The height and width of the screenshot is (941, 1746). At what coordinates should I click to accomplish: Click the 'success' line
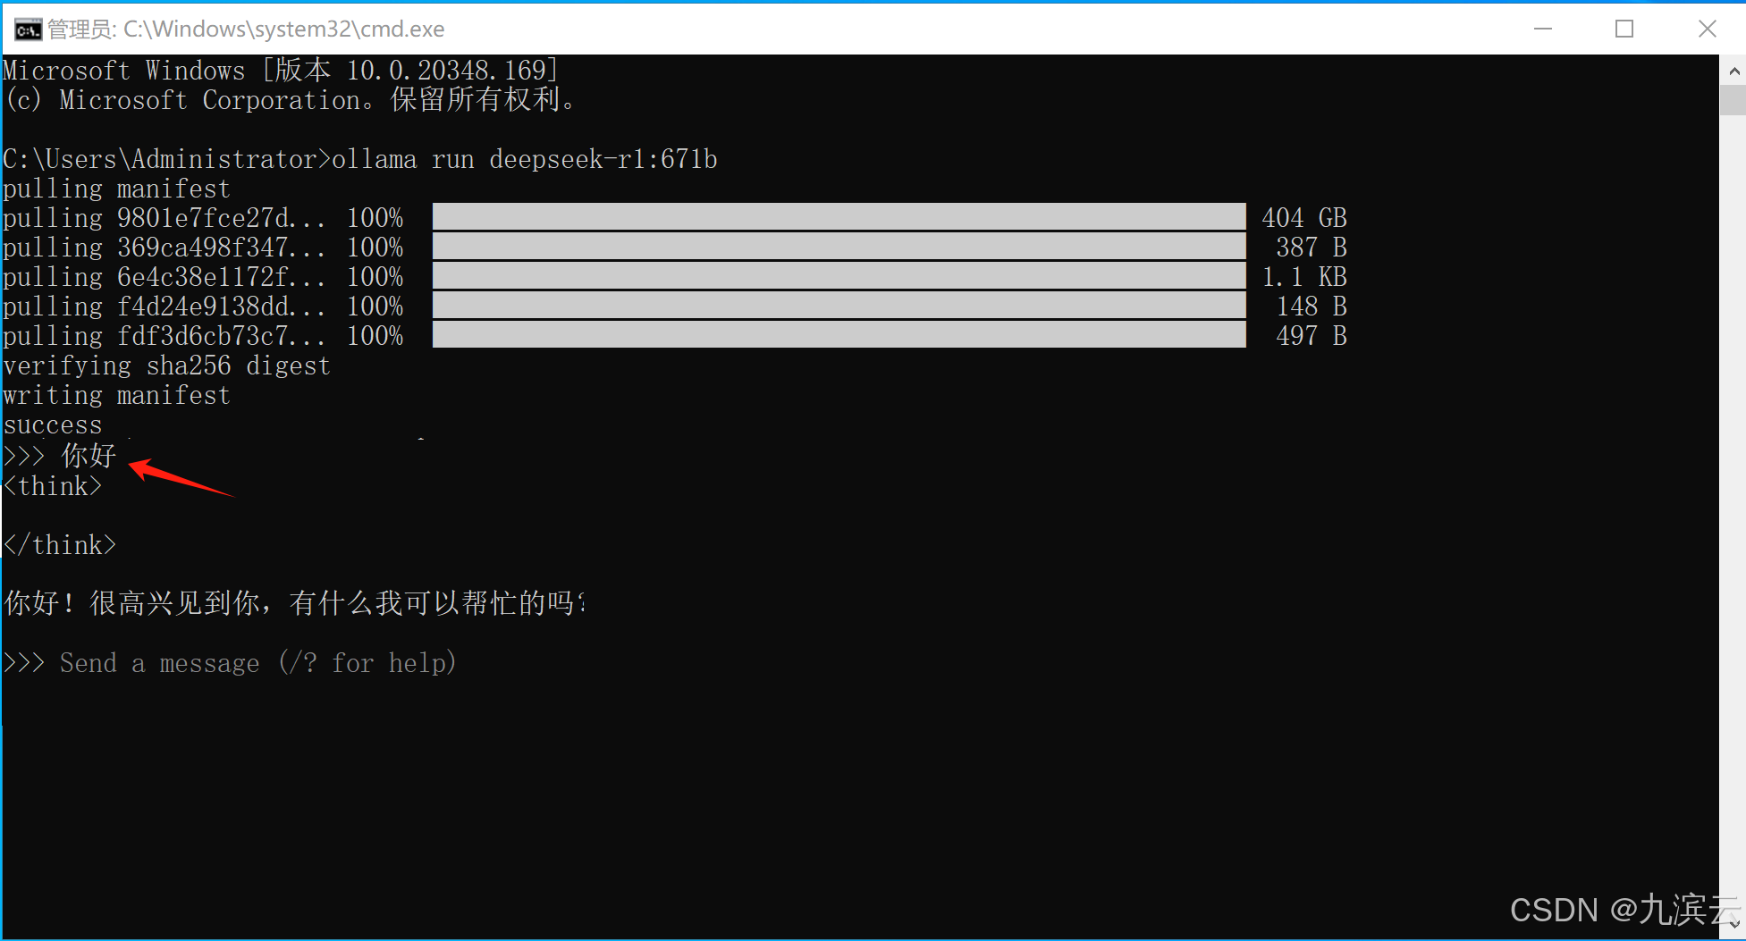(x=53, y=424)
